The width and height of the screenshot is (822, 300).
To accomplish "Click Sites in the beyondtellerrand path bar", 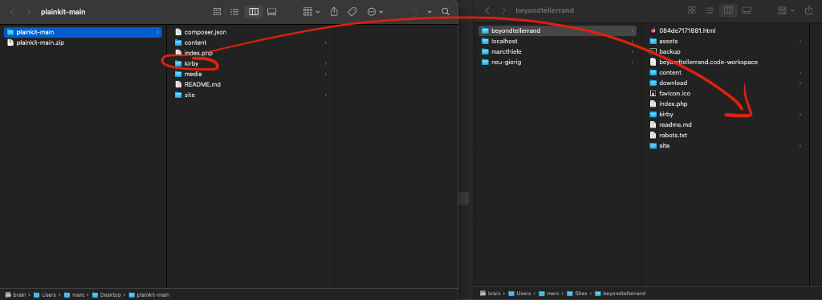I will (x=578, y=294).
